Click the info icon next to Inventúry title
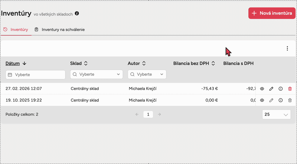297x164 pixels. pos(77,13)
